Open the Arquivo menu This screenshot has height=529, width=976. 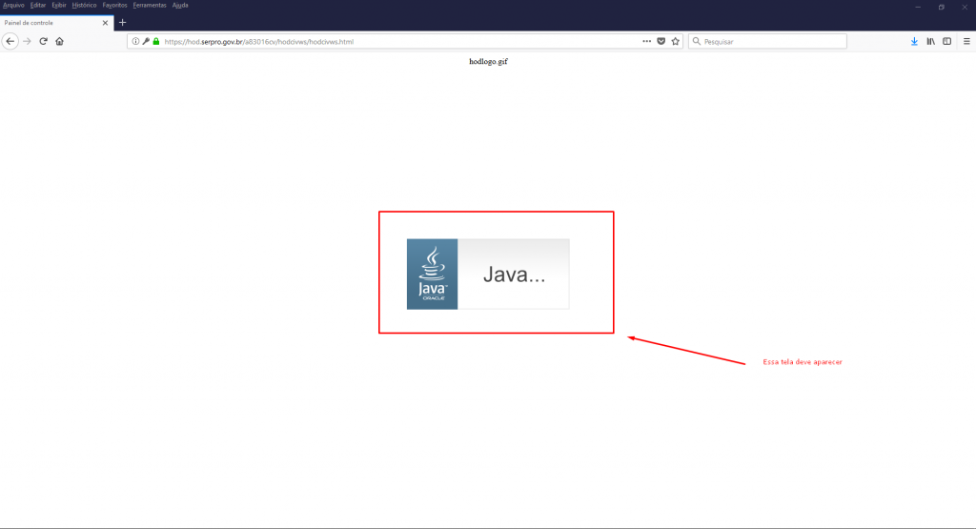[13, 6]
